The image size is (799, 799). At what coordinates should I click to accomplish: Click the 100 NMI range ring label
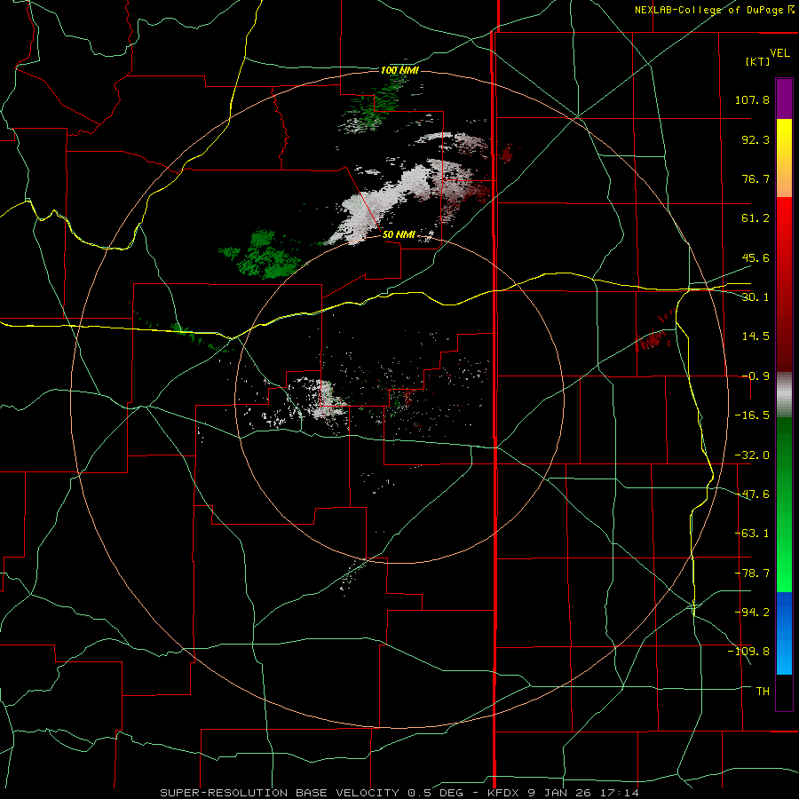pyautogui.click(x=399, y=70)
